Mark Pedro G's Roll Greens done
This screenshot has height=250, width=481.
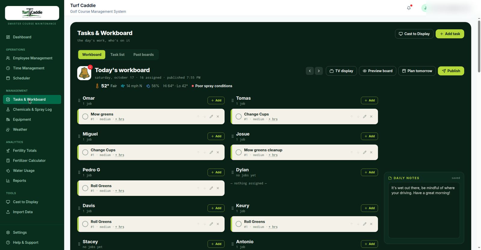click(x=85, y=188)
